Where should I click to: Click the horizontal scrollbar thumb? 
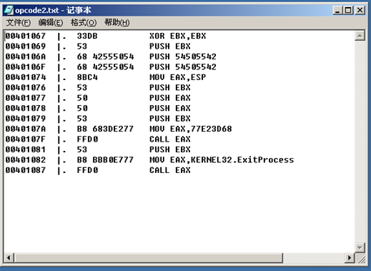point(149,257)
